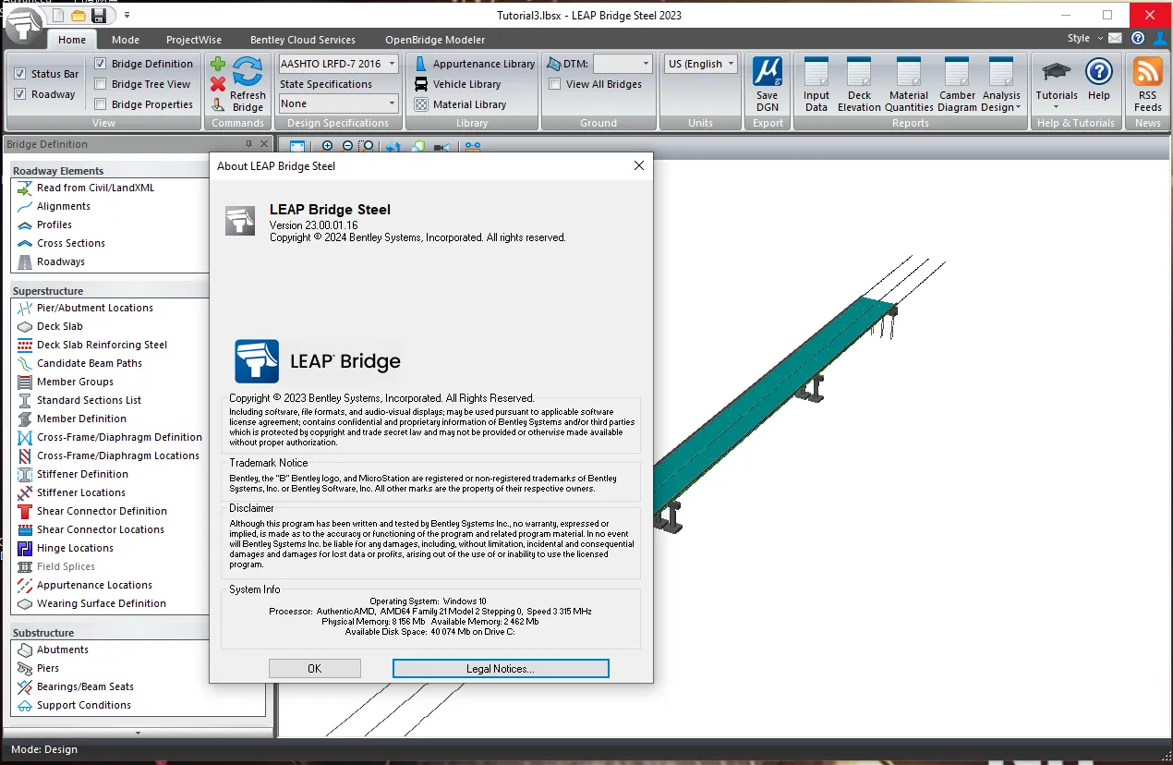Screen dimensions: 1173x765
Task: Expand the panel list with bottom arrow
Action: click(139, 733)
